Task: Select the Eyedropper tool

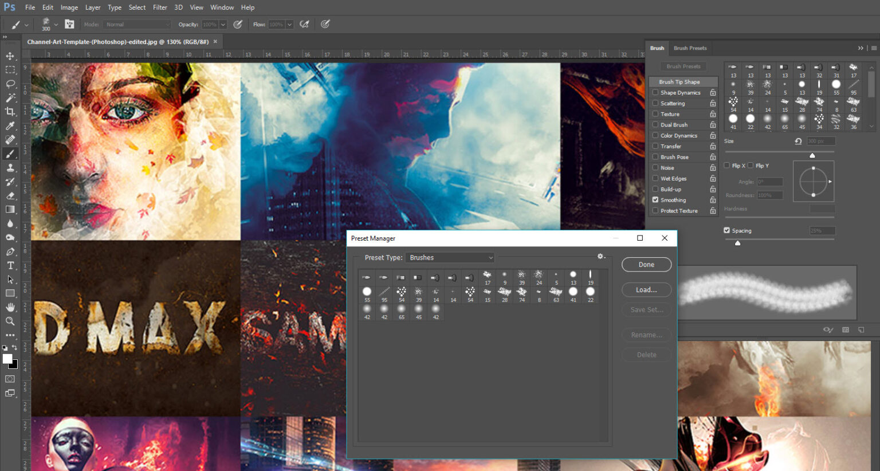Action: 10,125
